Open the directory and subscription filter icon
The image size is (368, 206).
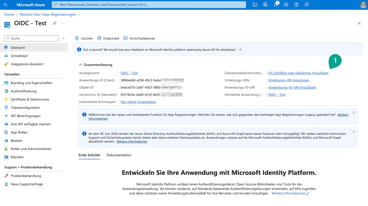(265, 5)
